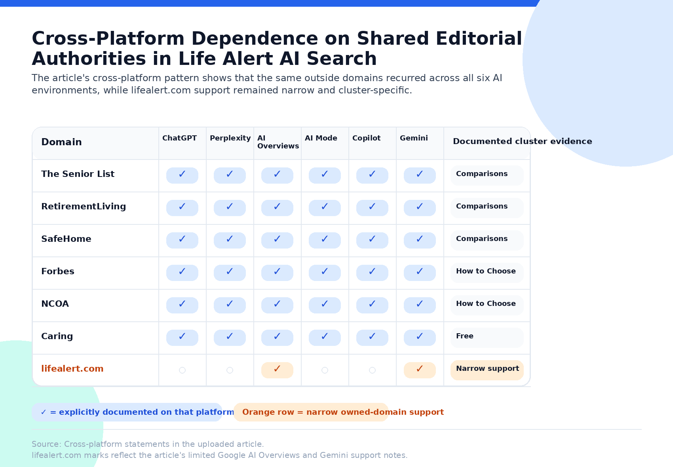
Task: Click SafeHome Gemini checkmark
Action: [x=420, y=240]
